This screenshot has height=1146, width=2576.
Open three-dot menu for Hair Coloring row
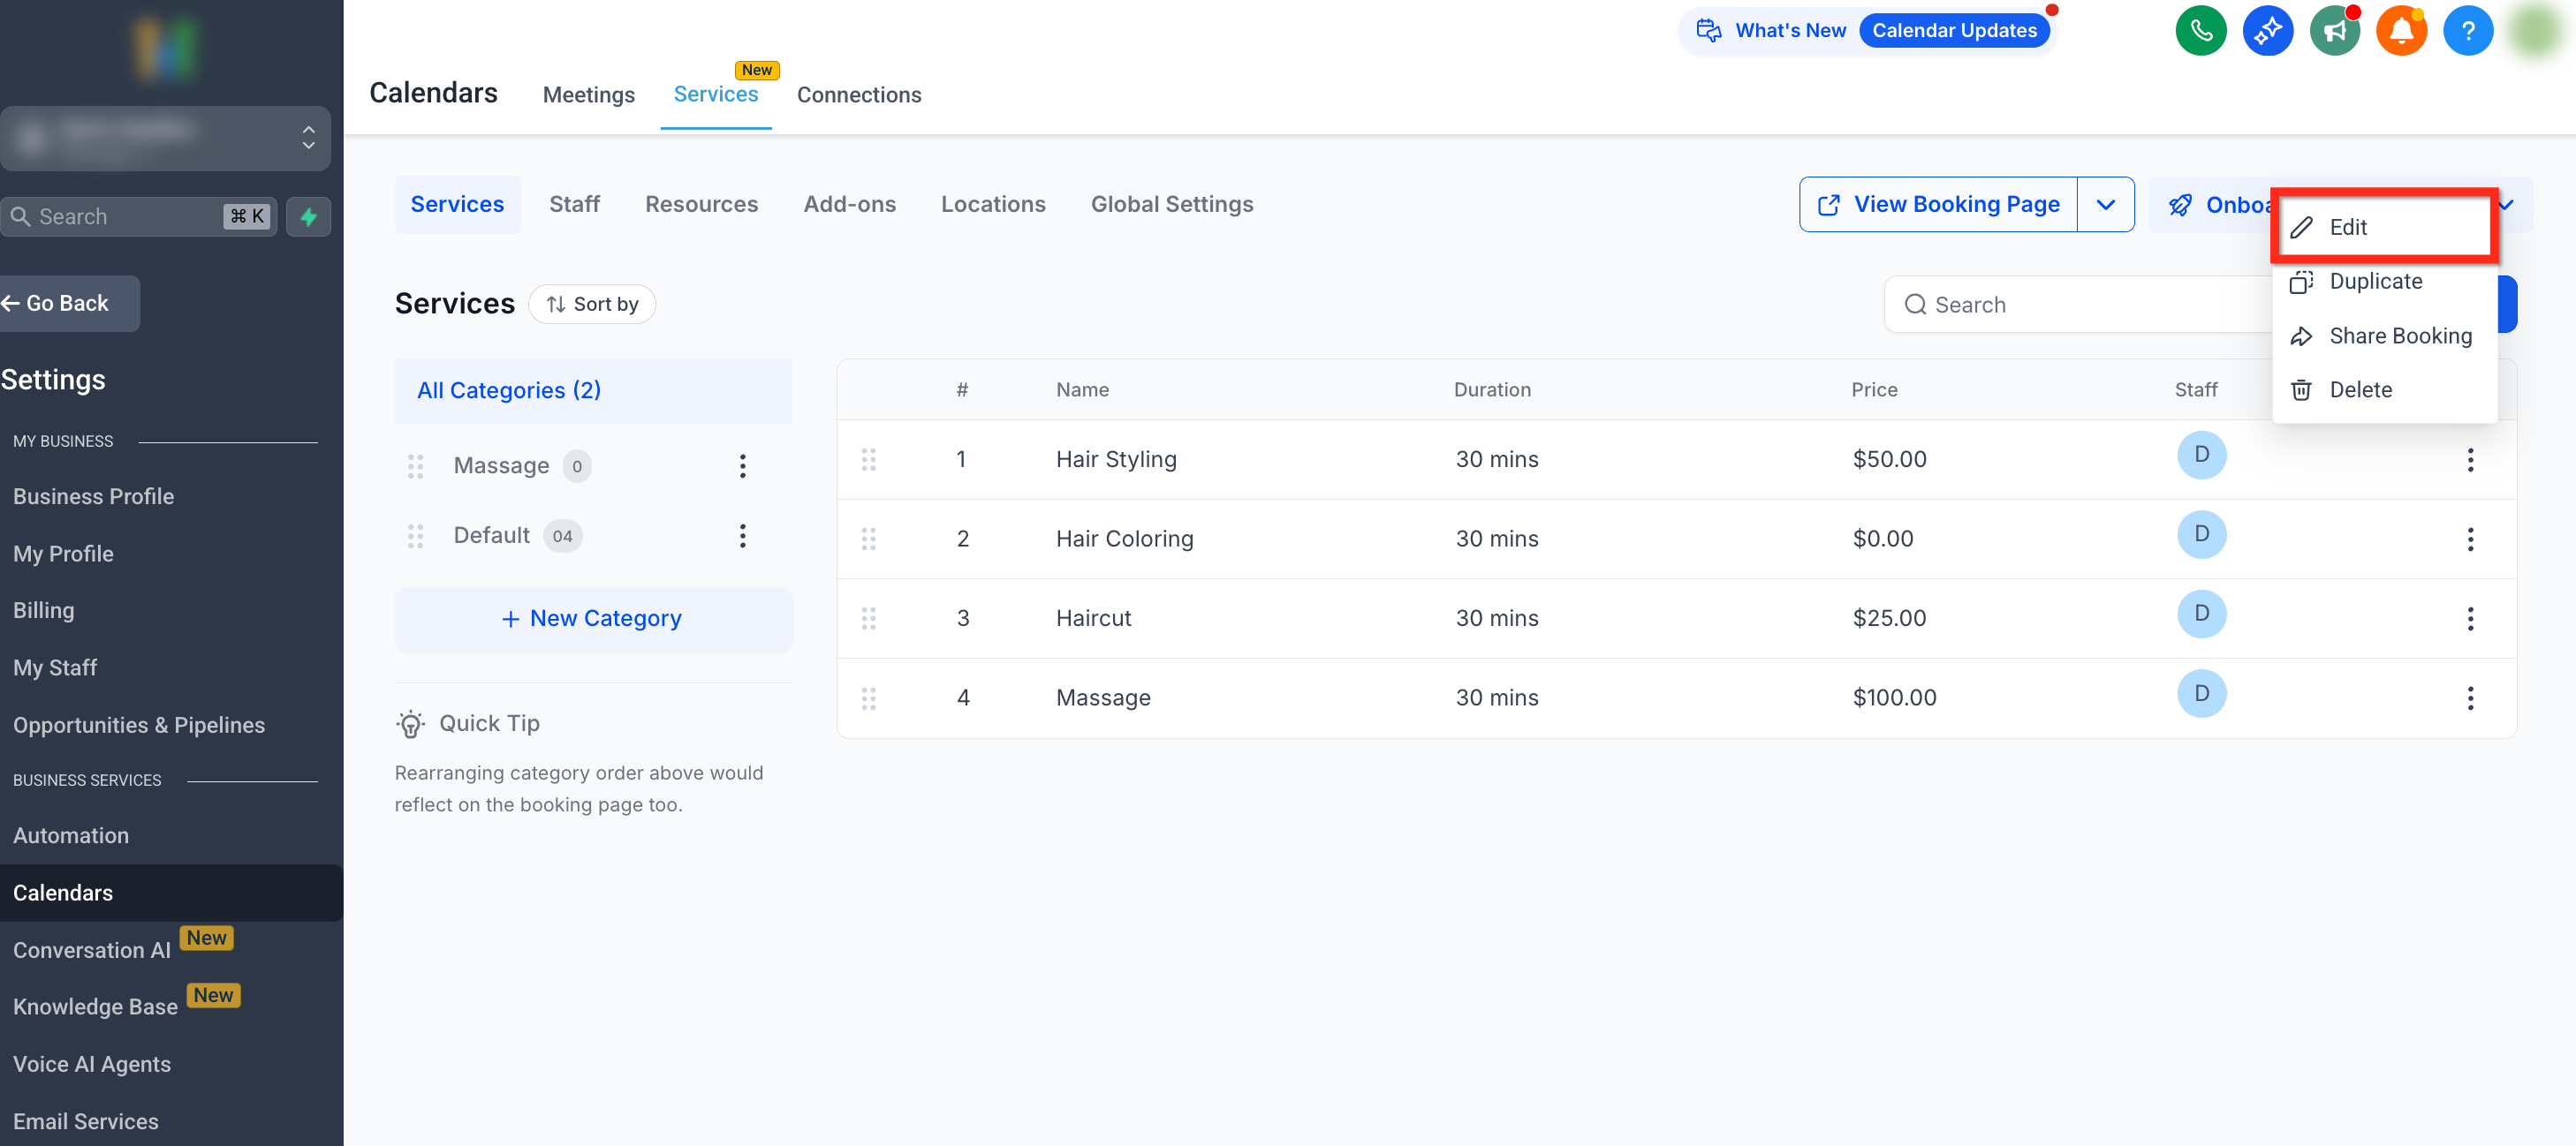(2470, 539)
